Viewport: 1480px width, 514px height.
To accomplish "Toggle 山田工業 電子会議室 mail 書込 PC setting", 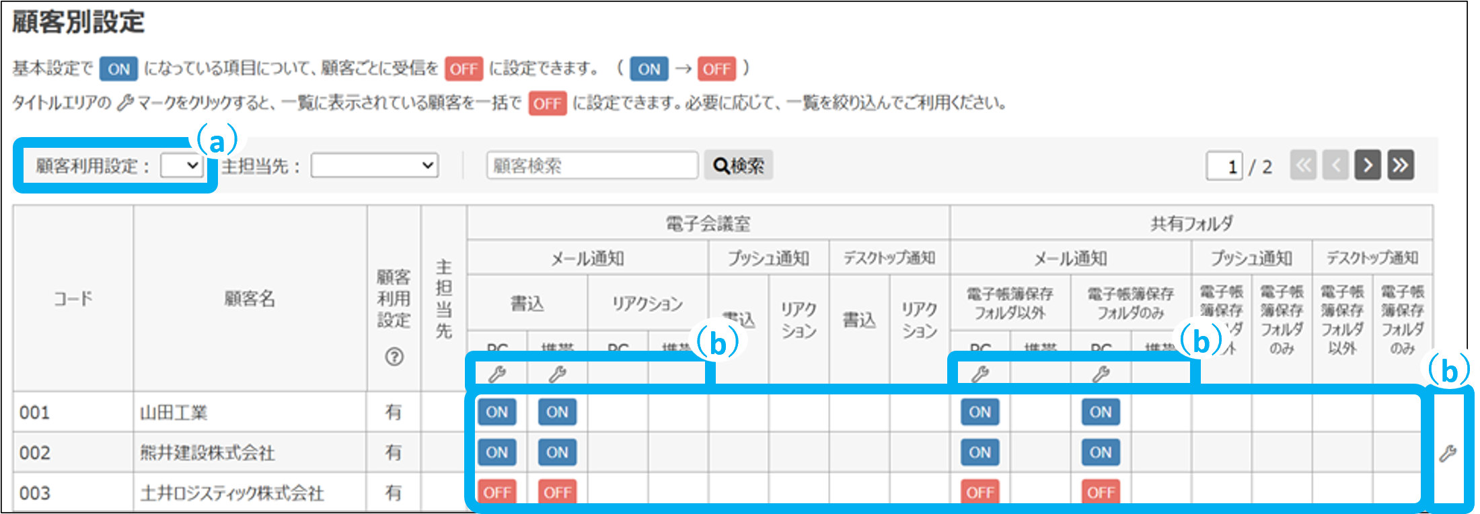I will 497,412.
